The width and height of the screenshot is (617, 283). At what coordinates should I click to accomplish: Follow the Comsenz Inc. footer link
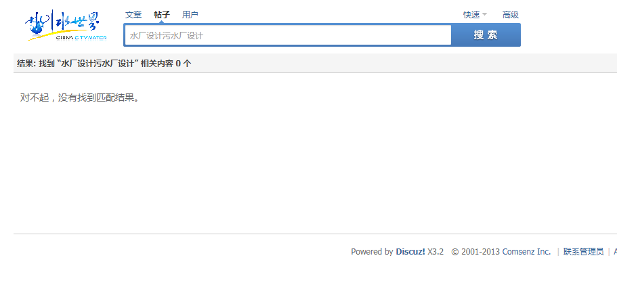point(526,251)
